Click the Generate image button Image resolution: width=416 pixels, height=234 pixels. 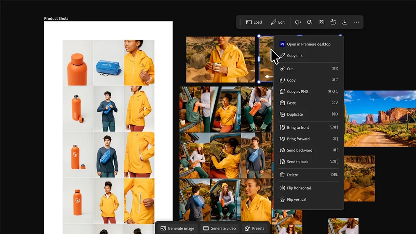[x=177, y=228]
